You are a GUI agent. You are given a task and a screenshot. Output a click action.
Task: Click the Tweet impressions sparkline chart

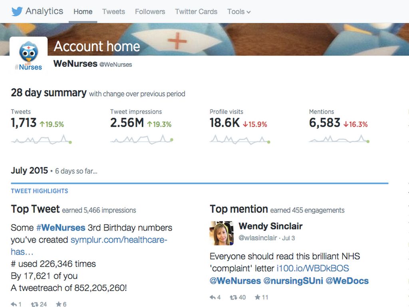[141, 140]
